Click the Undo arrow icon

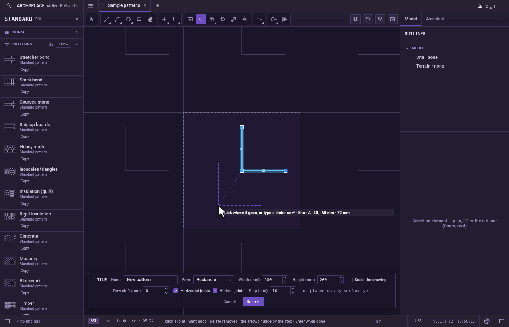[368, 19]
